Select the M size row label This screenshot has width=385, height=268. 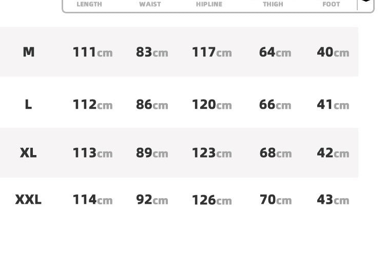point(28,52)
